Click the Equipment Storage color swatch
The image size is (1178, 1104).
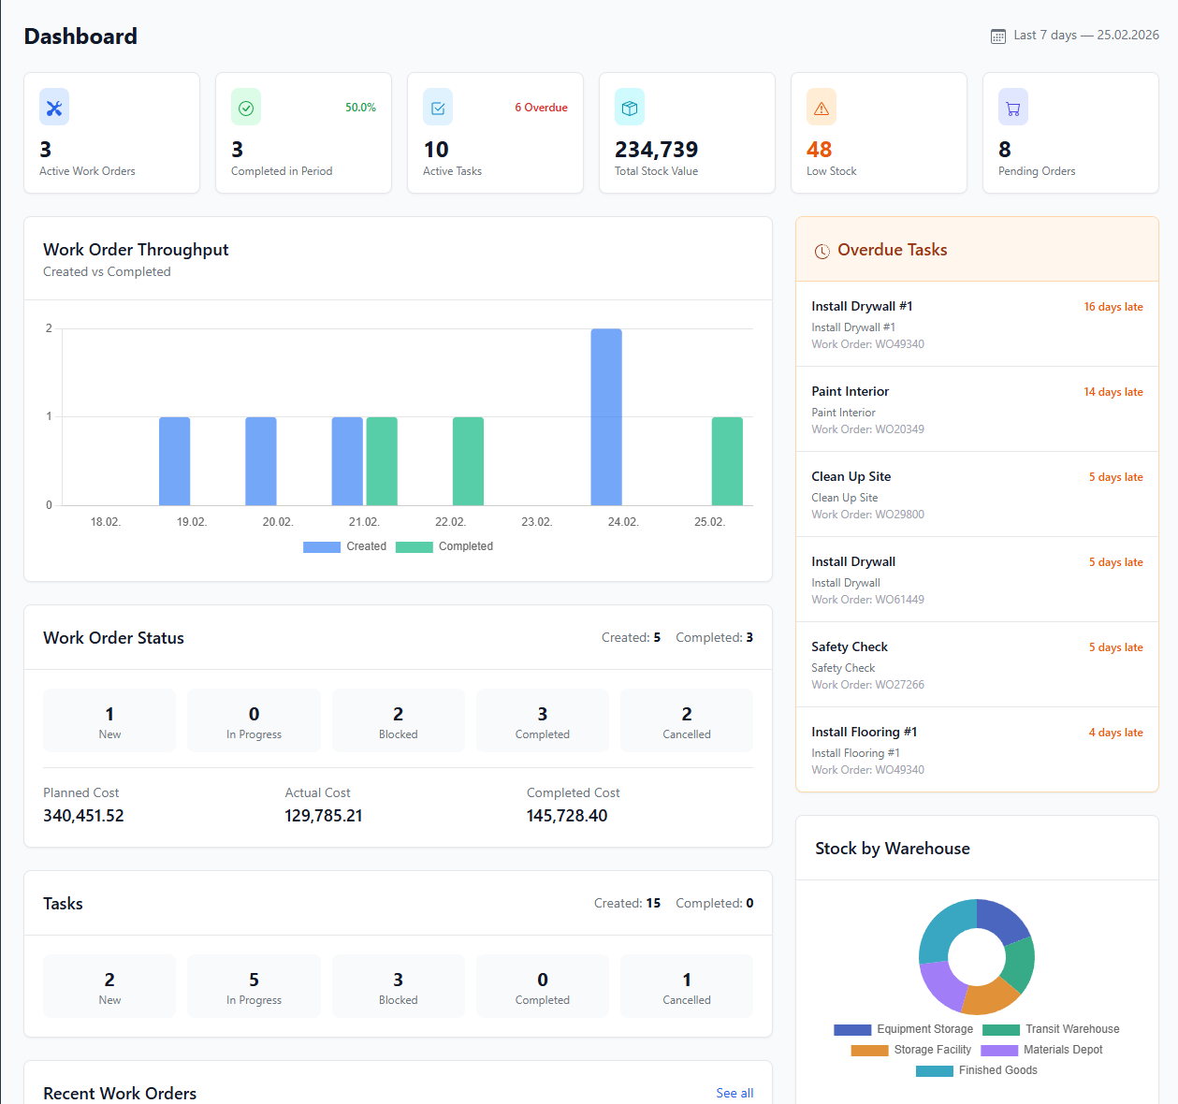(x=851, y=1029)
